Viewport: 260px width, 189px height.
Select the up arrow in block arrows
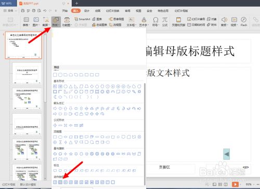coord(66,109)
